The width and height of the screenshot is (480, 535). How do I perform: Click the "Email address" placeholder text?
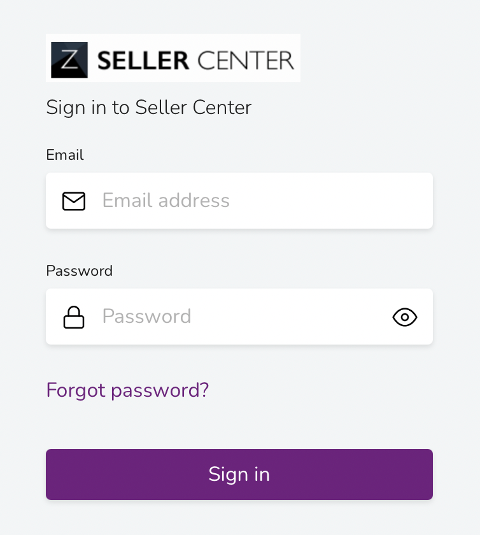point(166,201)
